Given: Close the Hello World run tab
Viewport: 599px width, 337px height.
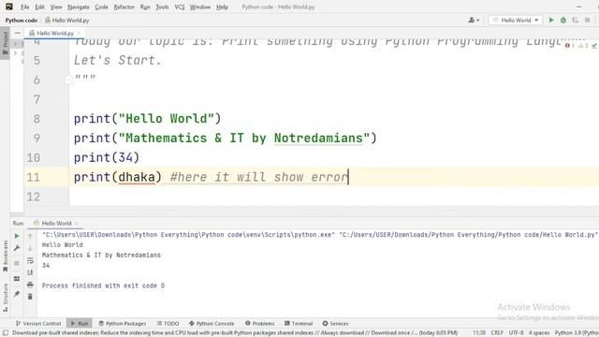Looking at the screenshot, I should (x=77, y=223).
